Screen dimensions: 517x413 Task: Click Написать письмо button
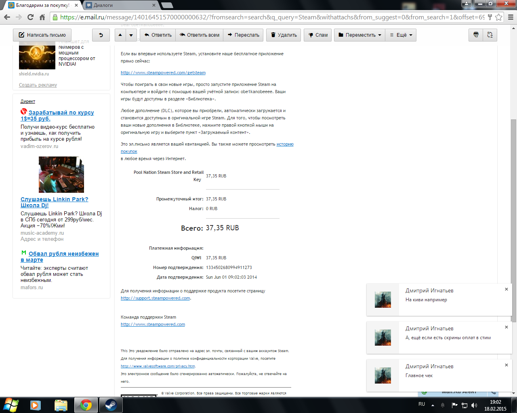coord(42,35)
